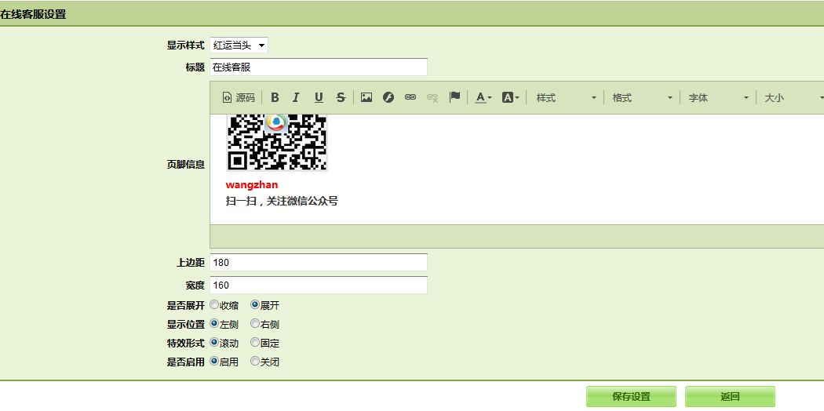
Task: Open the 显示样式 dropdown (红运当头)
Action: coord(239,45)
